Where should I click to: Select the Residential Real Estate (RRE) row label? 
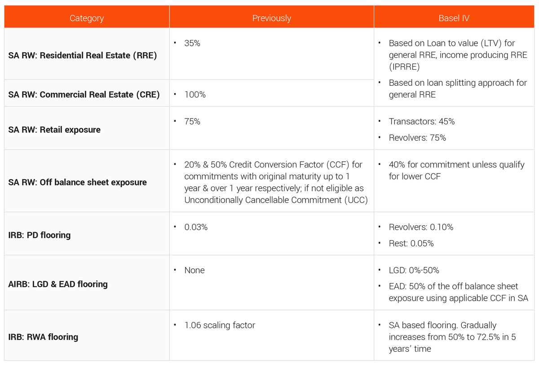(83, 56)
